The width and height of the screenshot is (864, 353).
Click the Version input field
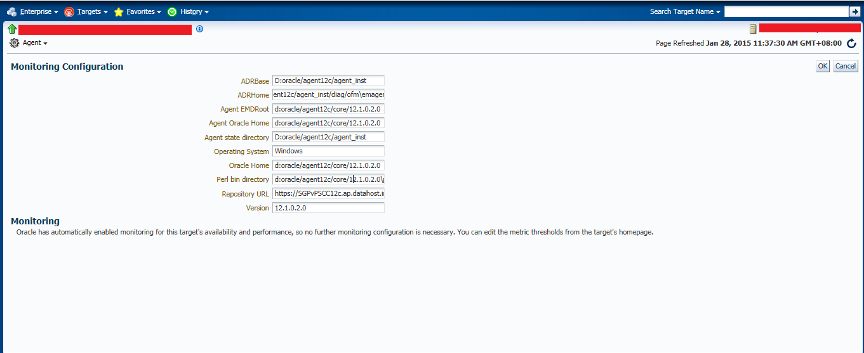[328, 208]
